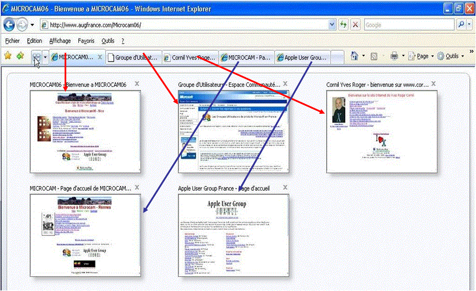Open the MICROCAM06 Bienvenue page thumbnail

pyautogui.click(x=85, y=131)
